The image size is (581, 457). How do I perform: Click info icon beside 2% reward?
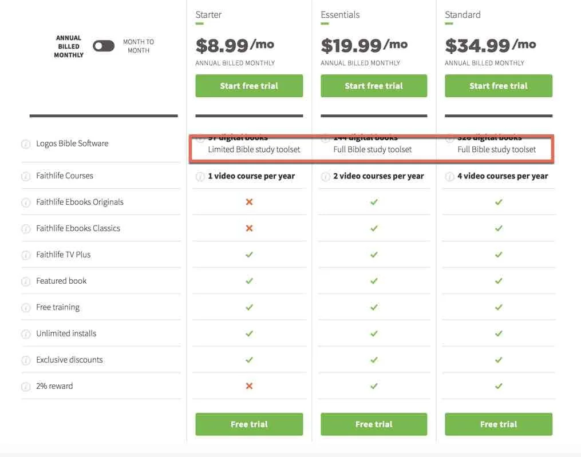(26, 387)
